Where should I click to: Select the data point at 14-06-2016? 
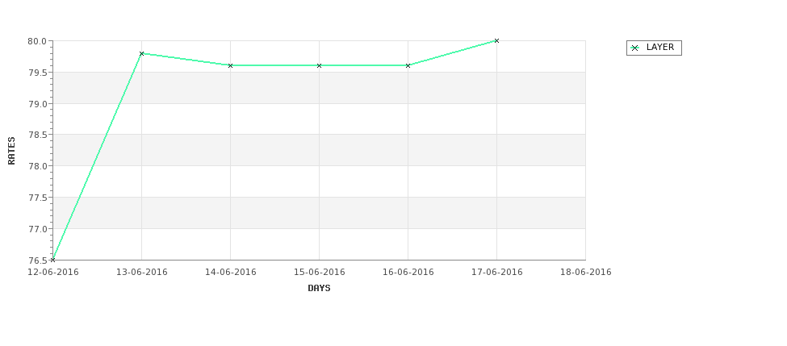tap(230, 65)
